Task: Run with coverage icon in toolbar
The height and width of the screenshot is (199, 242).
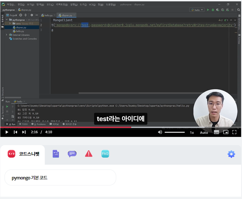Action: (x=218, y=10)
